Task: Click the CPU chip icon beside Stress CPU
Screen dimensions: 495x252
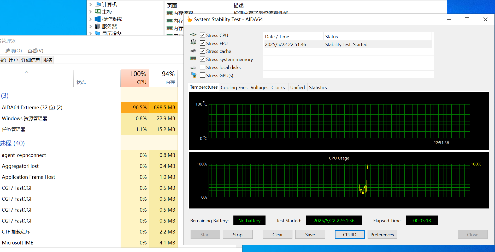Action: (193, 35)
